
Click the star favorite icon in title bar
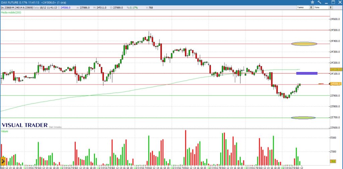click(x=313, y=2)
